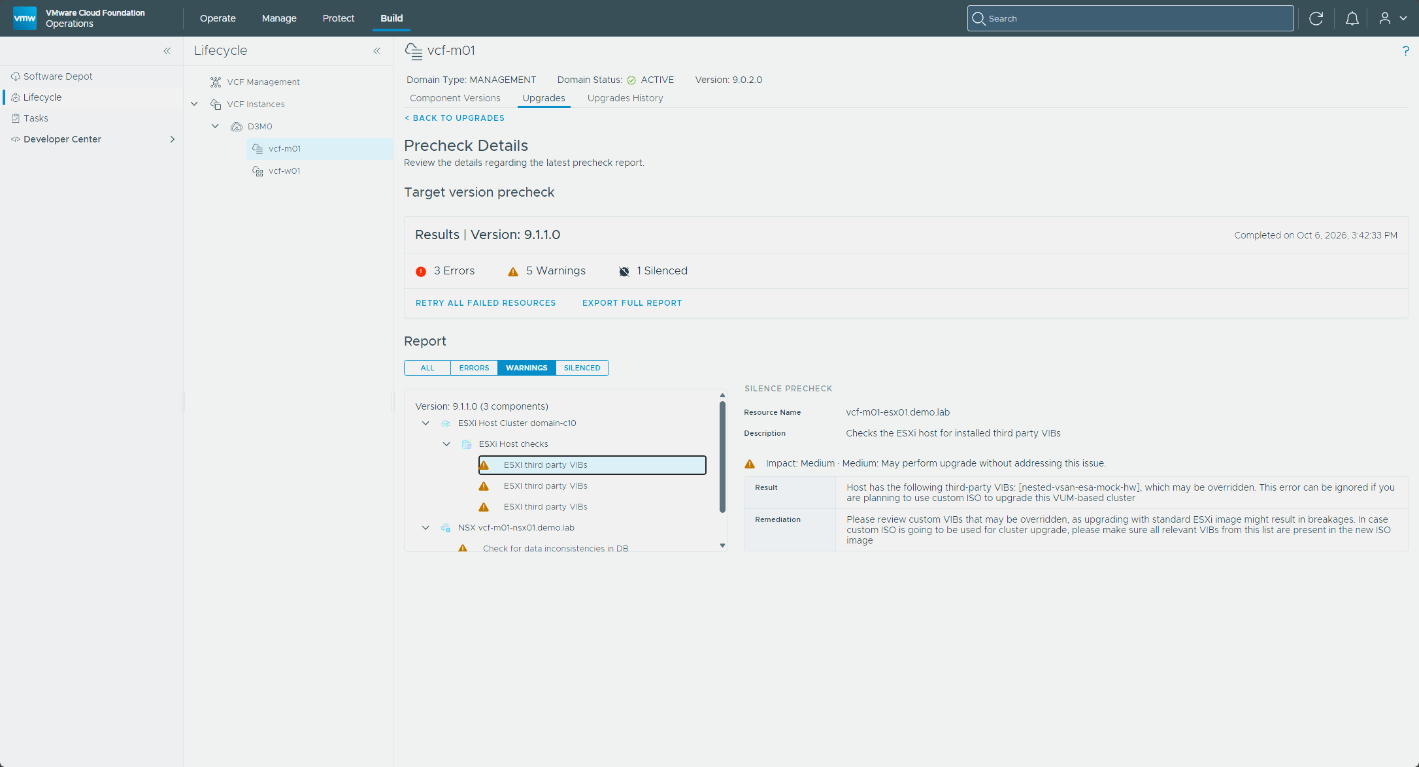Collapse the NSX vcf-m01-nsx01.demo.lab node

[x=426, y=528]
